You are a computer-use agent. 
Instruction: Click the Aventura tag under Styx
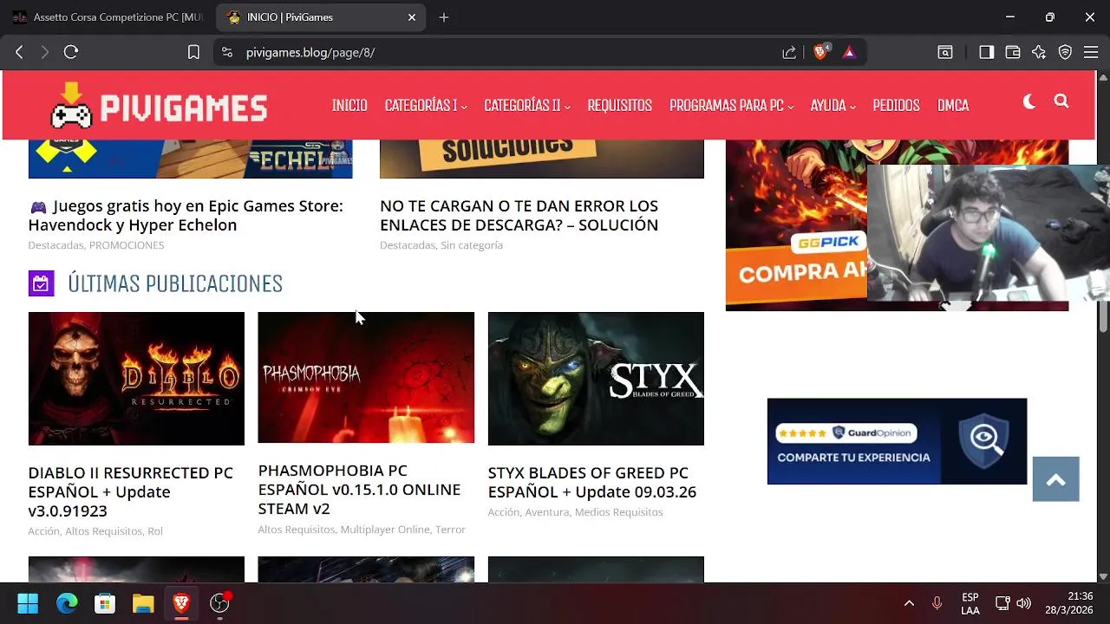(547, 512)
